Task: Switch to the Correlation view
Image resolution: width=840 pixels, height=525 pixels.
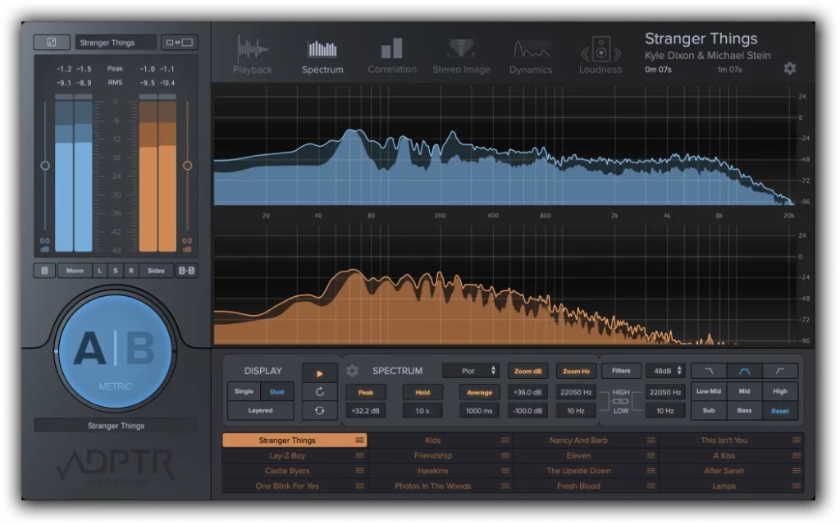Action: [391, 54]
